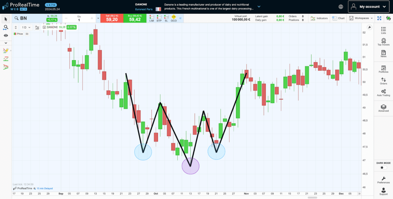Open the Auto Trading panel
Viewport: 393px width, 199px height.
(x=383, y=93)
